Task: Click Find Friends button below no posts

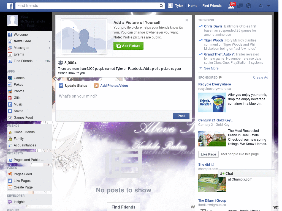Action: [123, 207]
